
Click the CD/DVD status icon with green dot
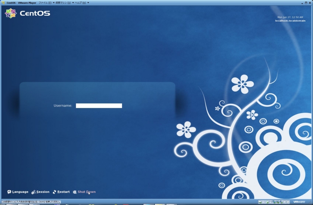pyautogui.click(x=267, y=202)
